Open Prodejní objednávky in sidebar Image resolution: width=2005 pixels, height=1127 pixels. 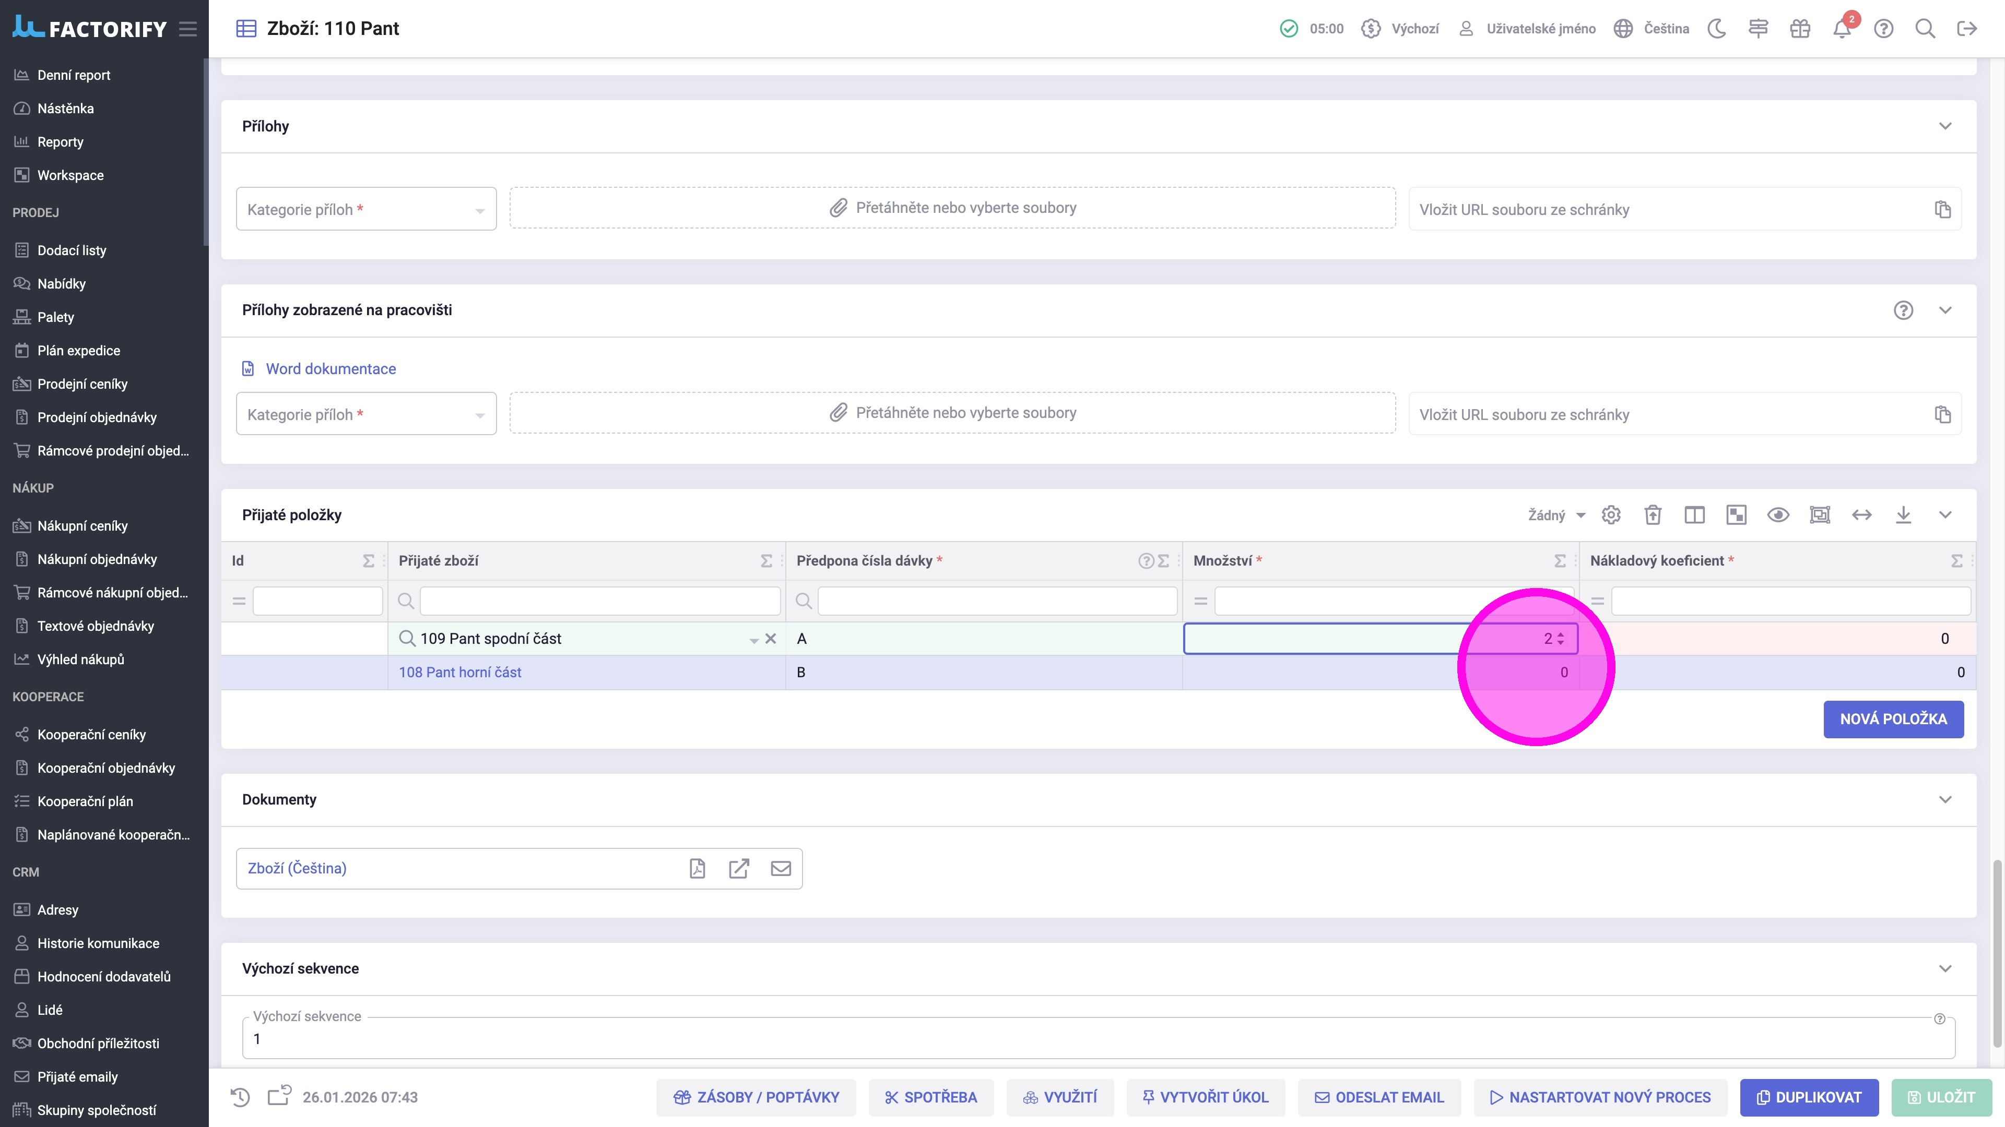(x=97, y=417)
